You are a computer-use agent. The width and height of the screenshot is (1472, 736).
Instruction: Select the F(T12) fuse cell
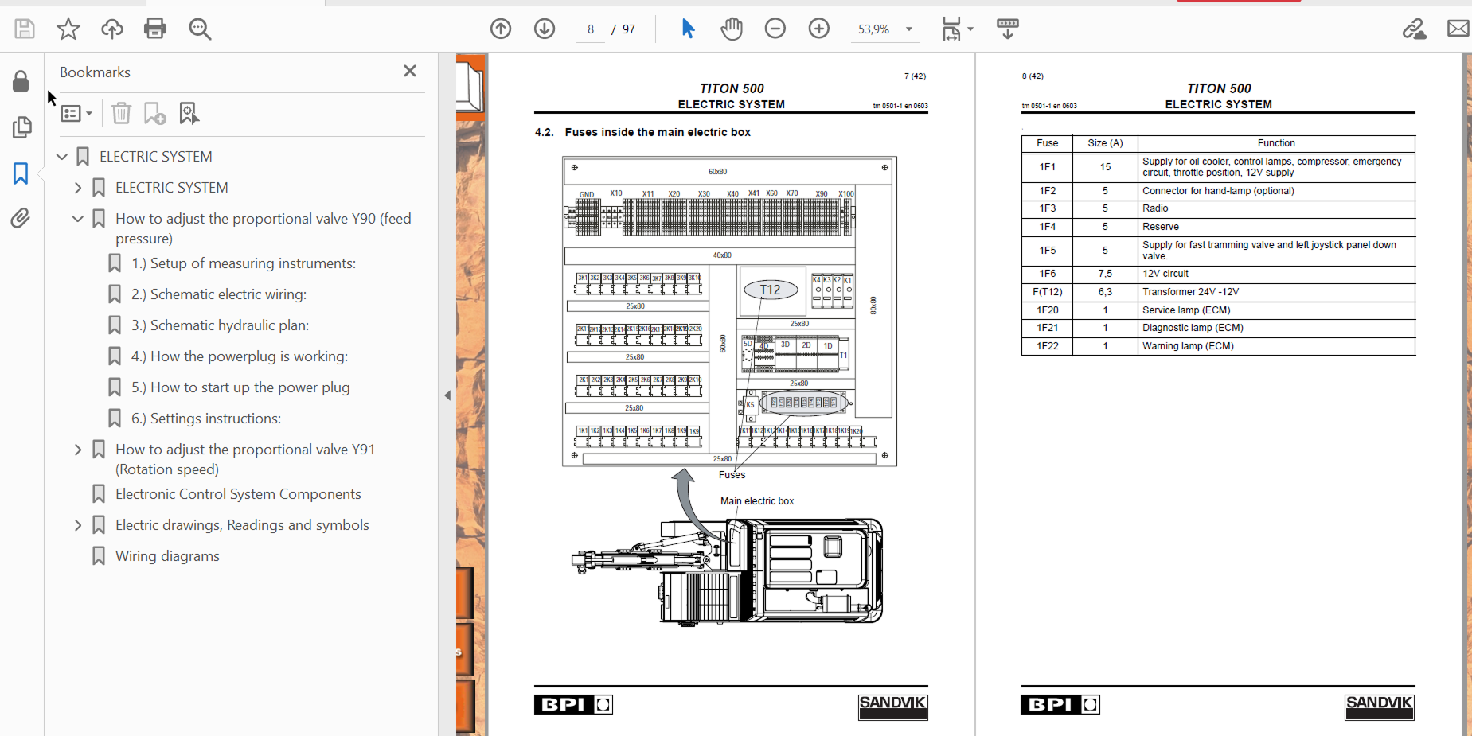coord(1047,292)
